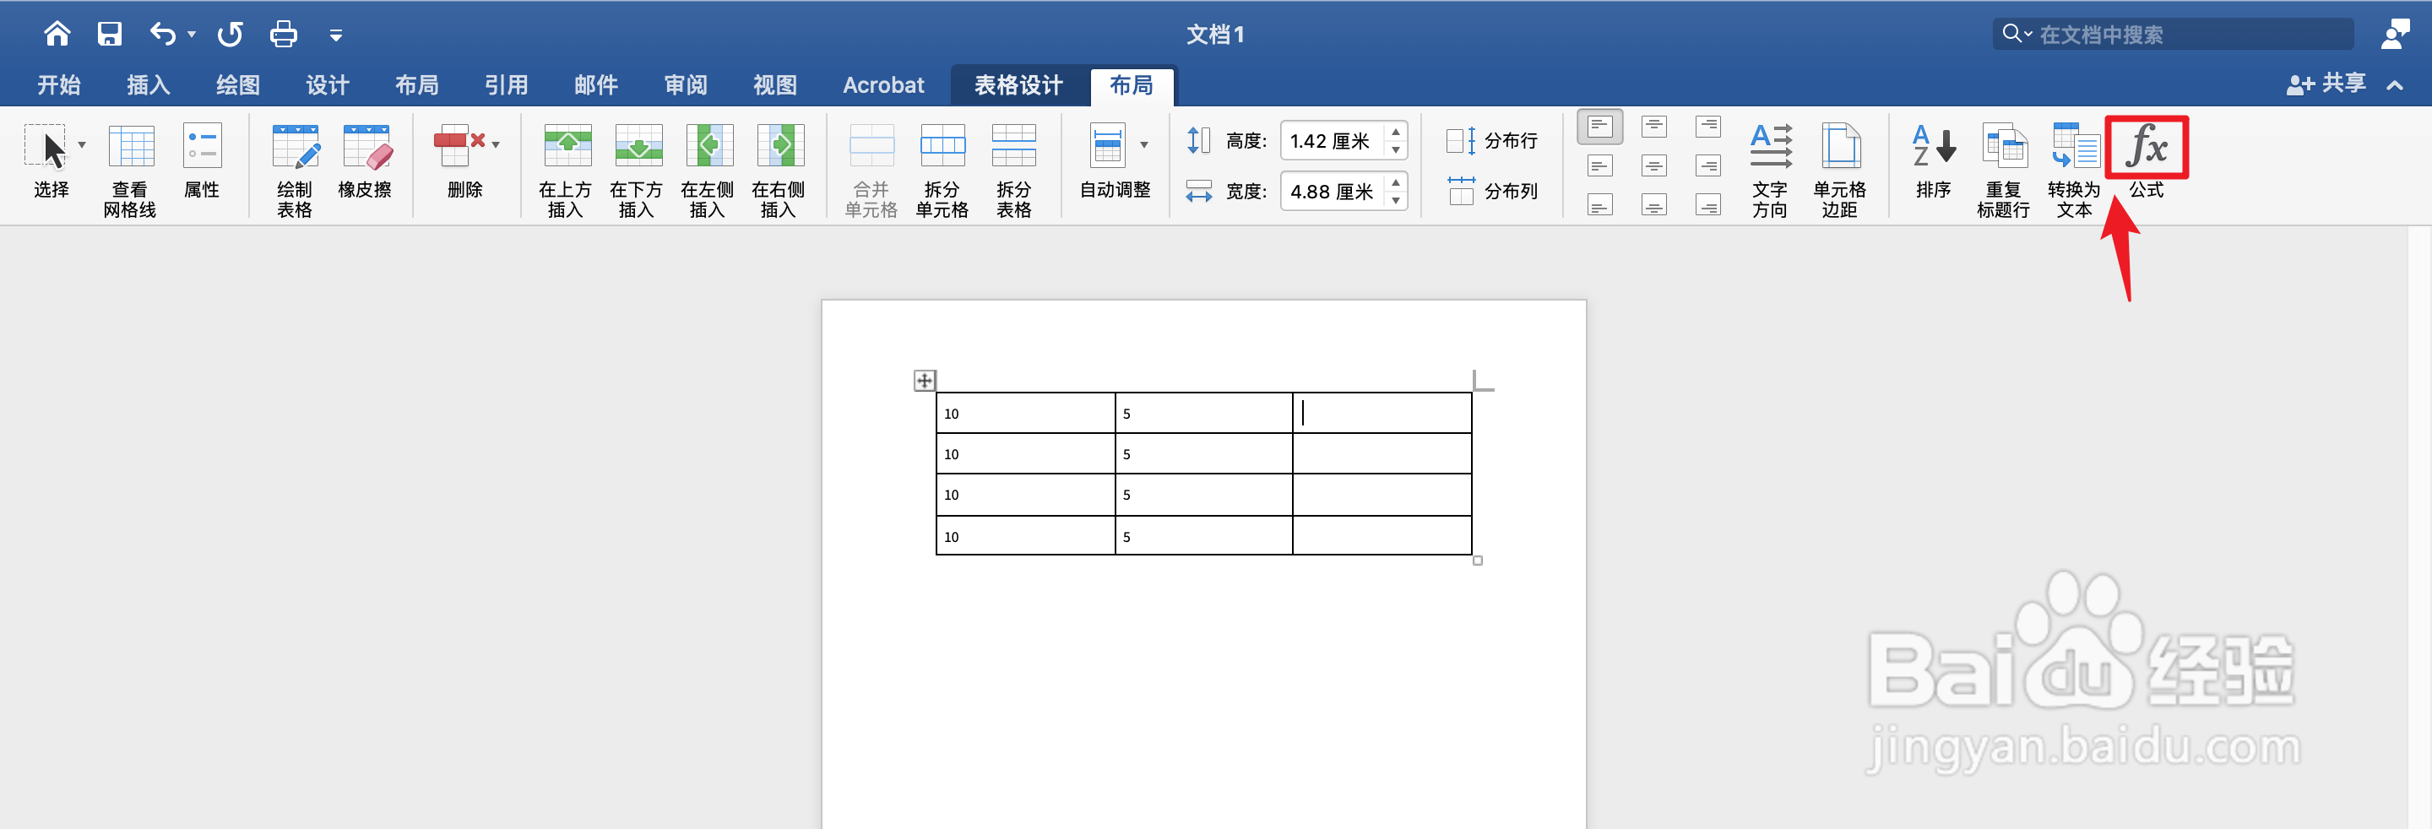Screen dimensions: 2432x829
Task: Open Quick Access Toolbar customize dropdown
Action: coord(335,36)
